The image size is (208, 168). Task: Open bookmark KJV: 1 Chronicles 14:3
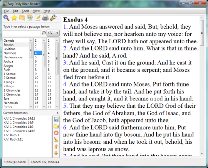click(18, 127)
